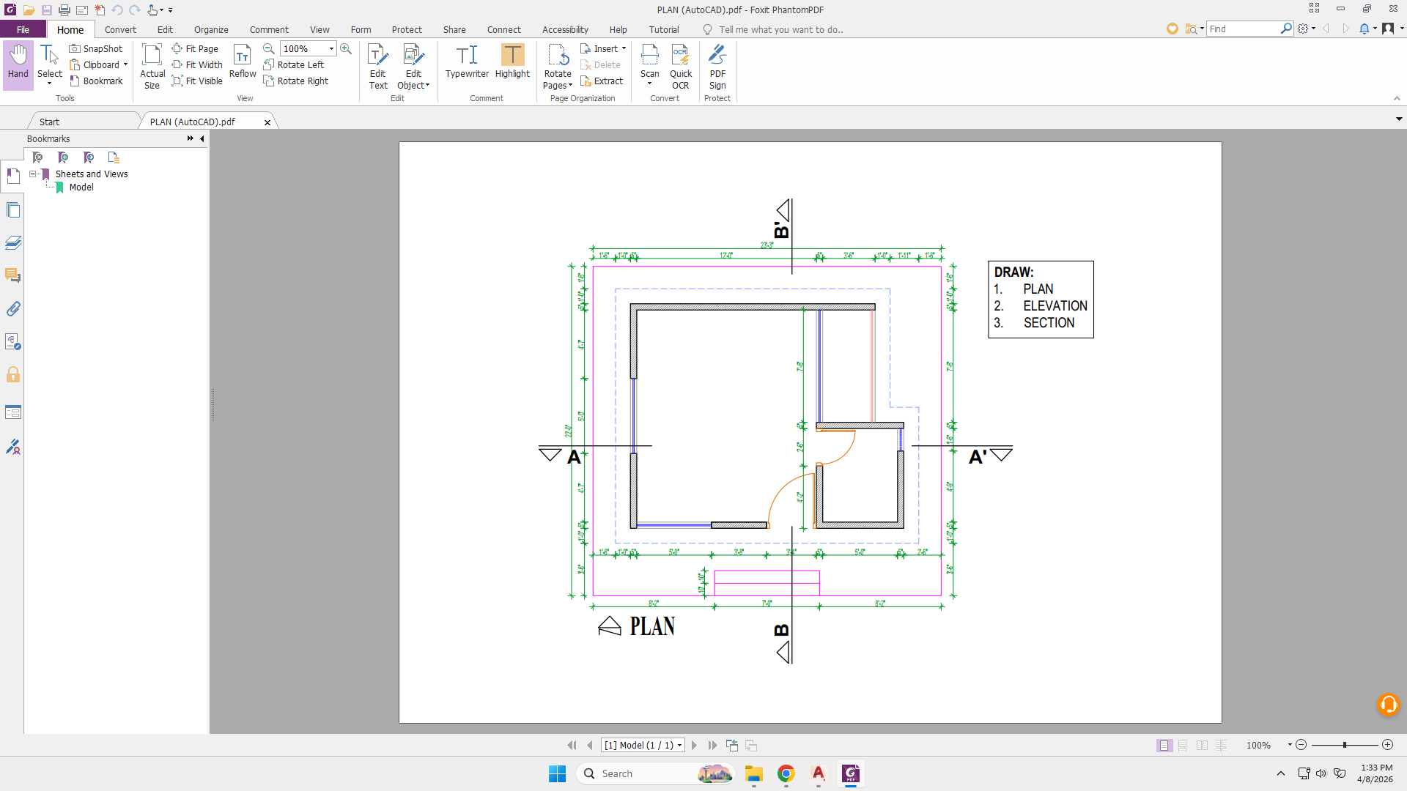1407x791 pixels.
Task: Collapse the Sheets and Views bookmark tree
Action: click(33, 174)
